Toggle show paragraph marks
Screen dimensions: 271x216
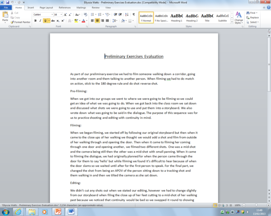(x=134, y=14)
